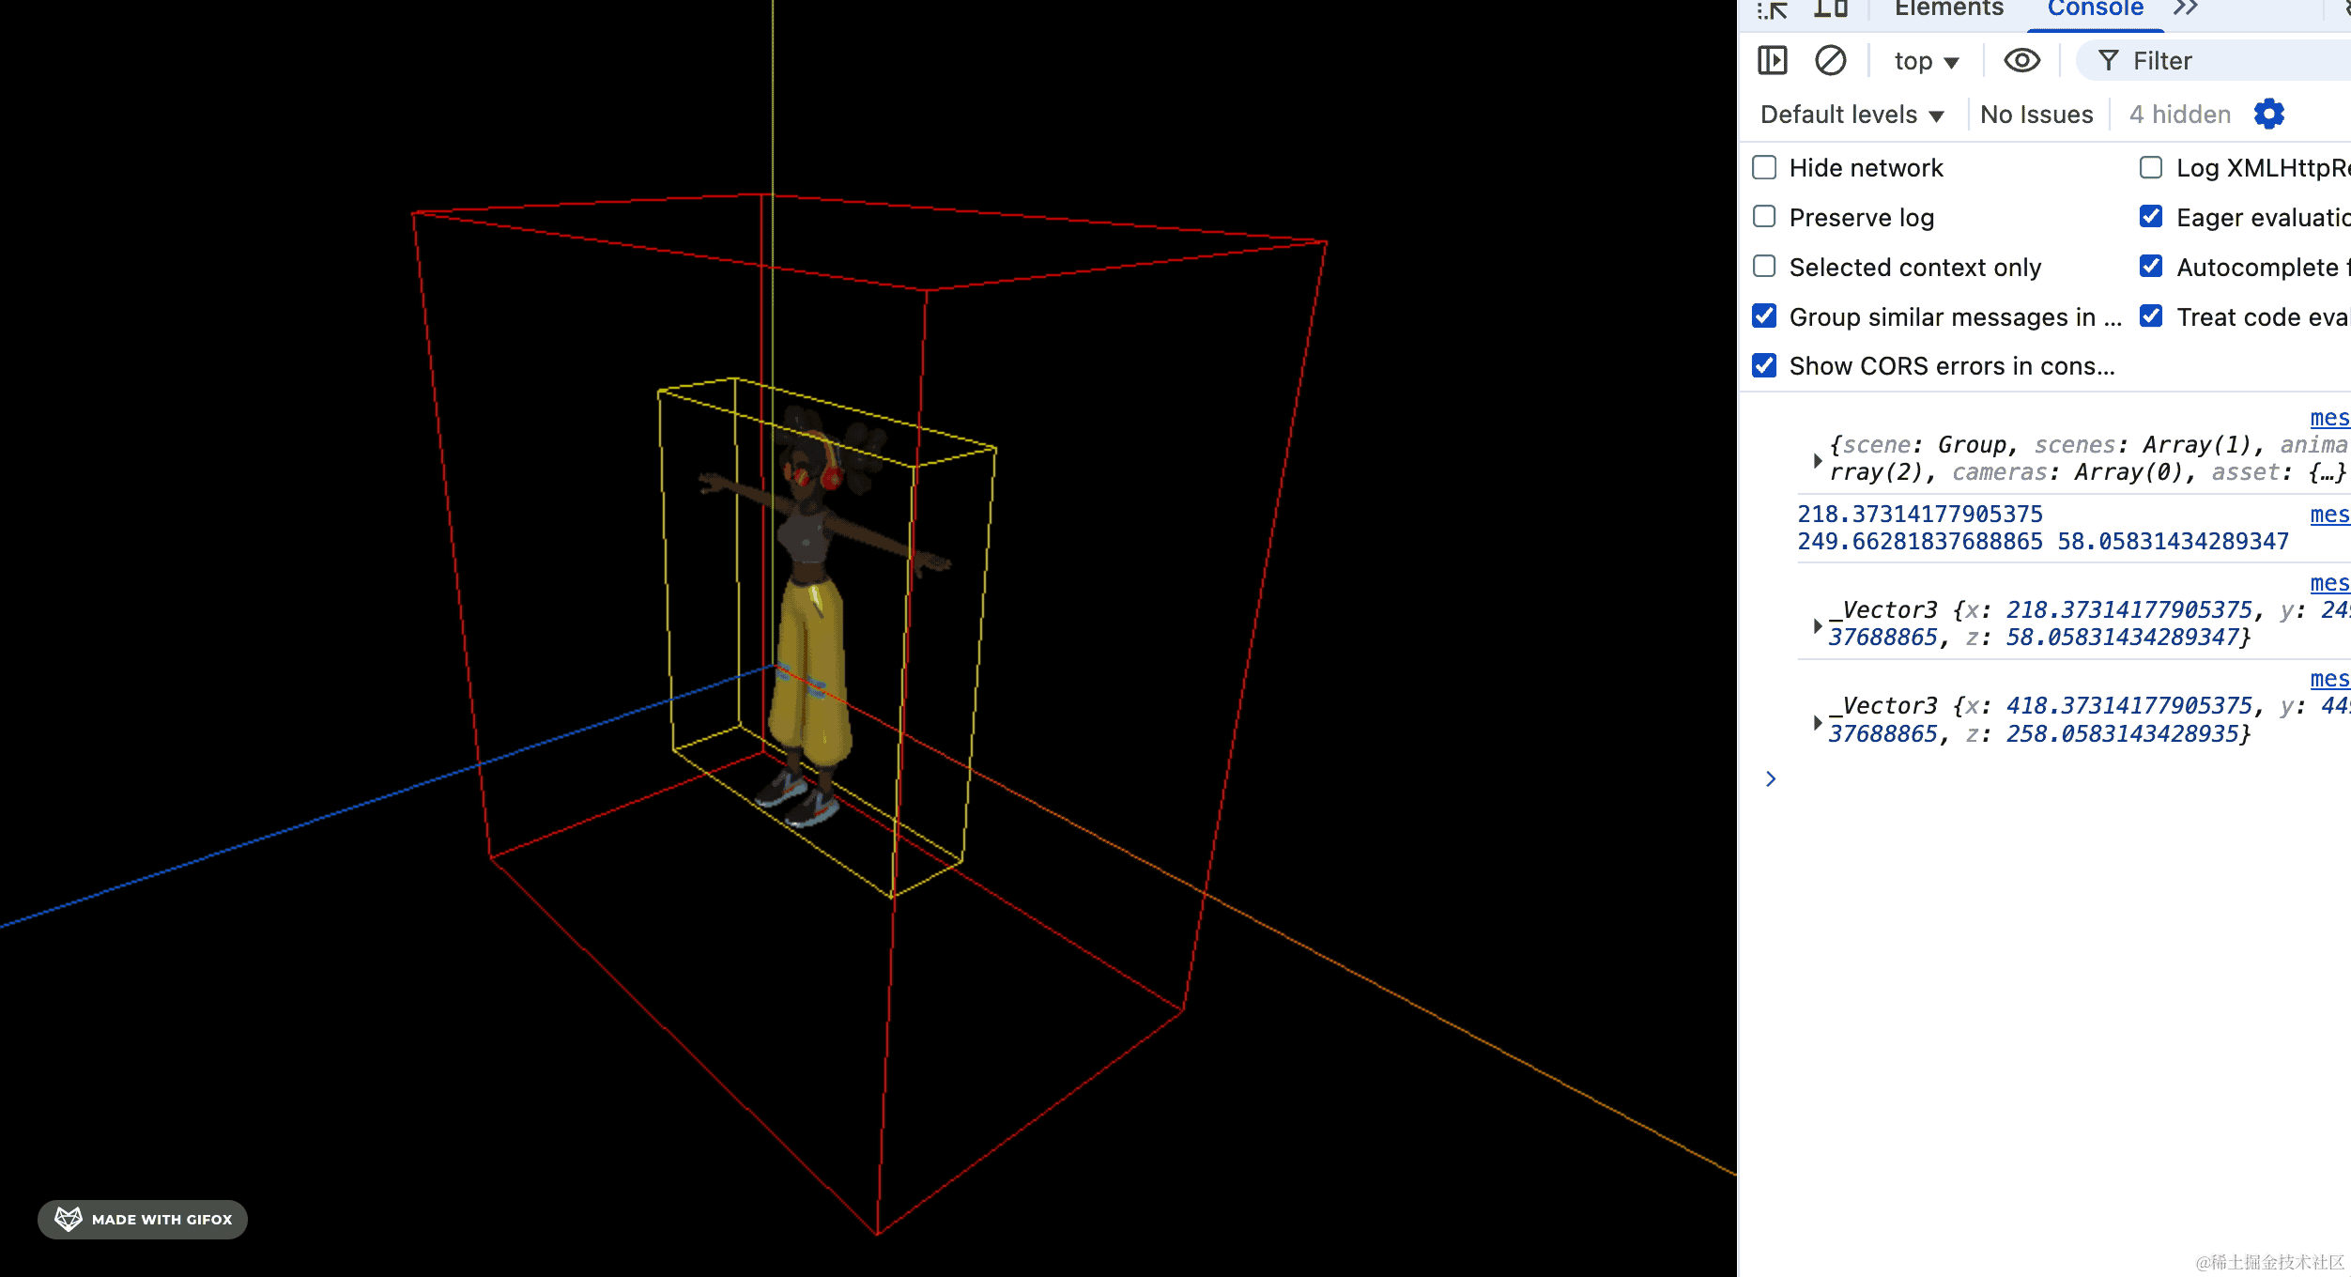Image resolution: width=2351 pixels, height=1277 pixels.
Task: Enable the Preserve log checkbox
Action: pyautogui.click(x=1764, y=217)
